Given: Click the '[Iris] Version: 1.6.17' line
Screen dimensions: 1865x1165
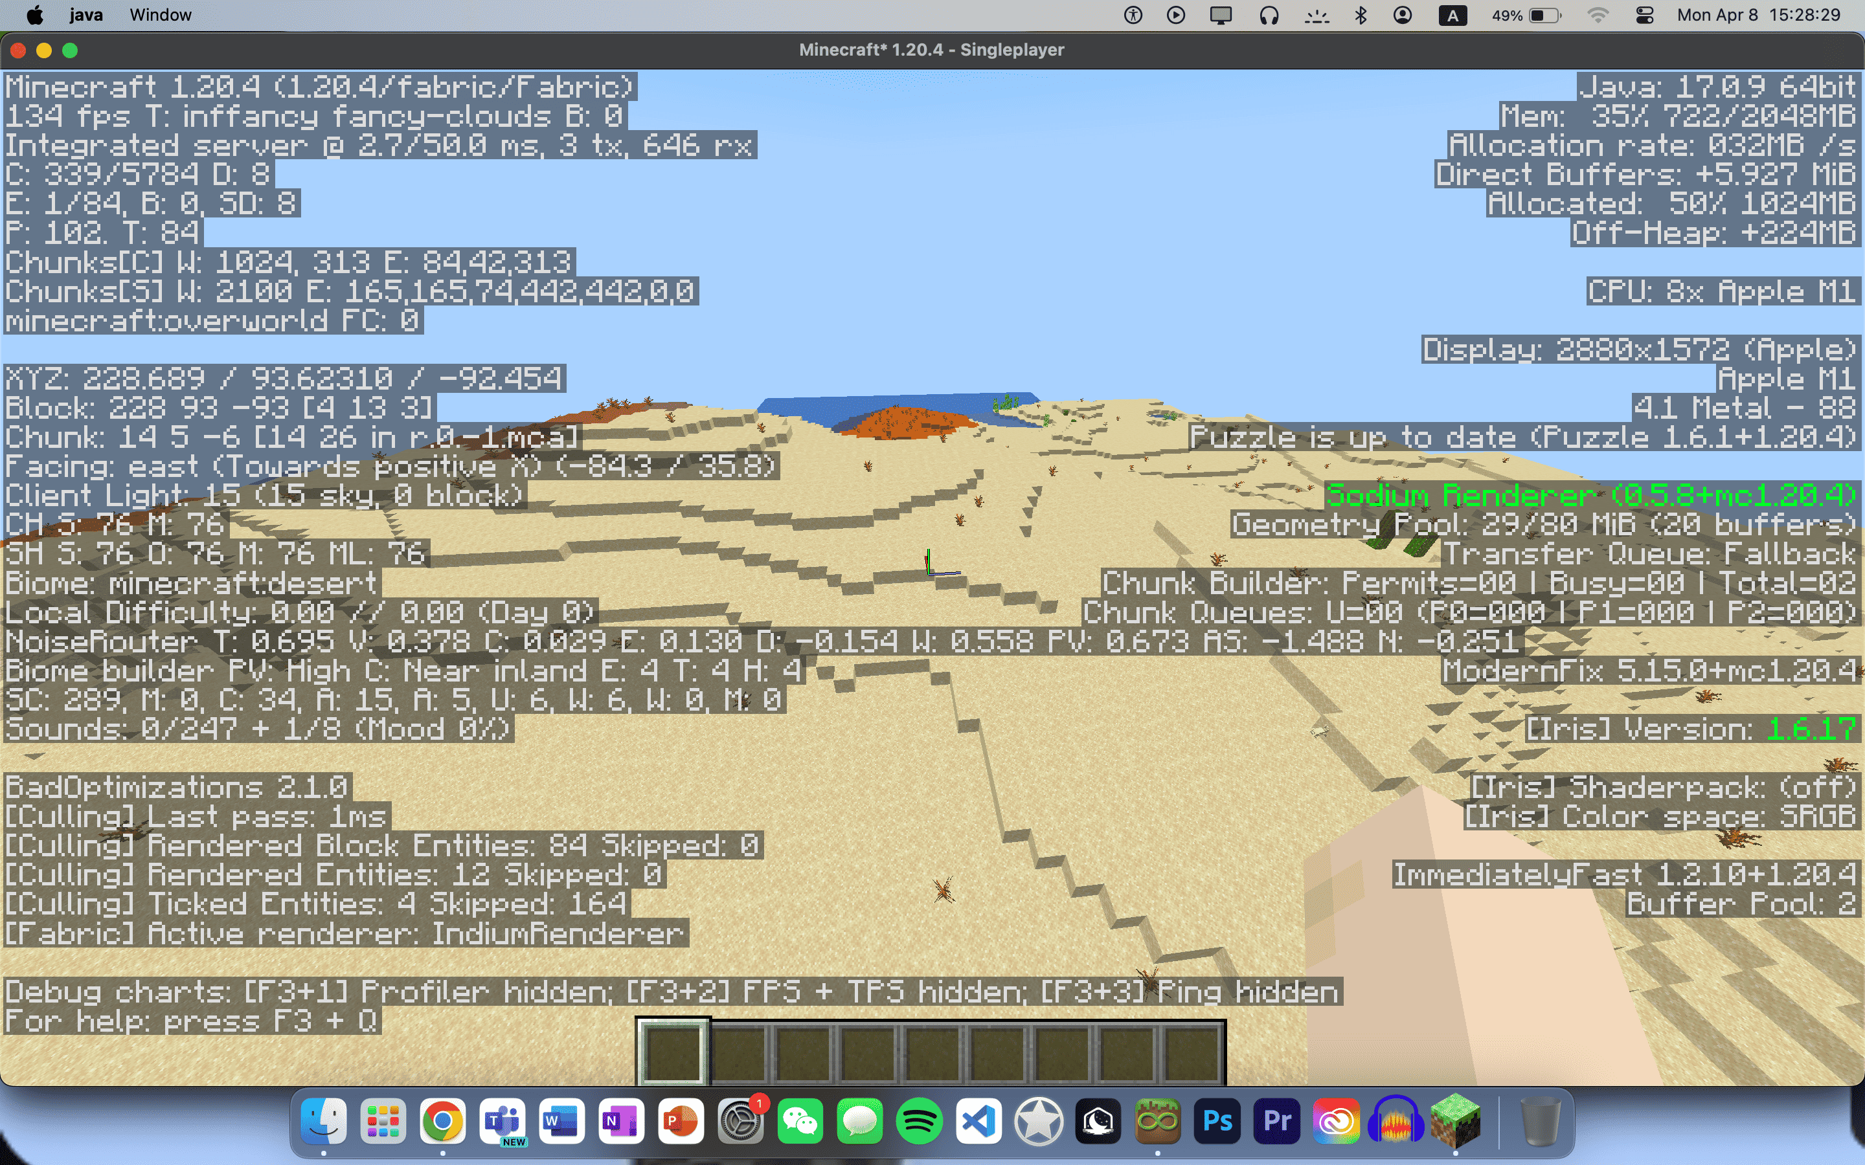Looking at the screenshot, I should point(1693,729).
